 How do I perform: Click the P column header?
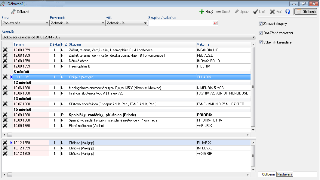(x=62, y=44)
